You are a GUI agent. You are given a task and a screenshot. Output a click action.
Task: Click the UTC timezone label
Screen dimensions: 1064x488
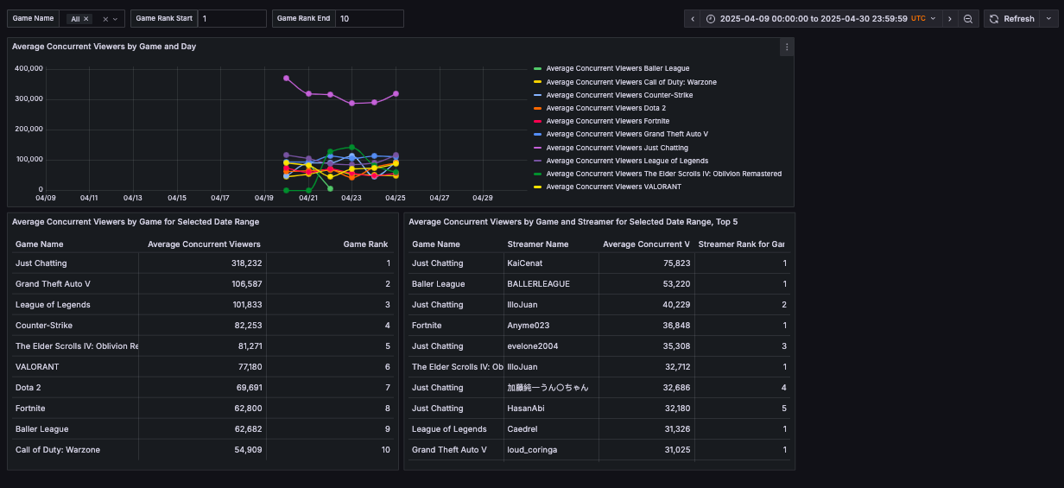coord(918,19)
